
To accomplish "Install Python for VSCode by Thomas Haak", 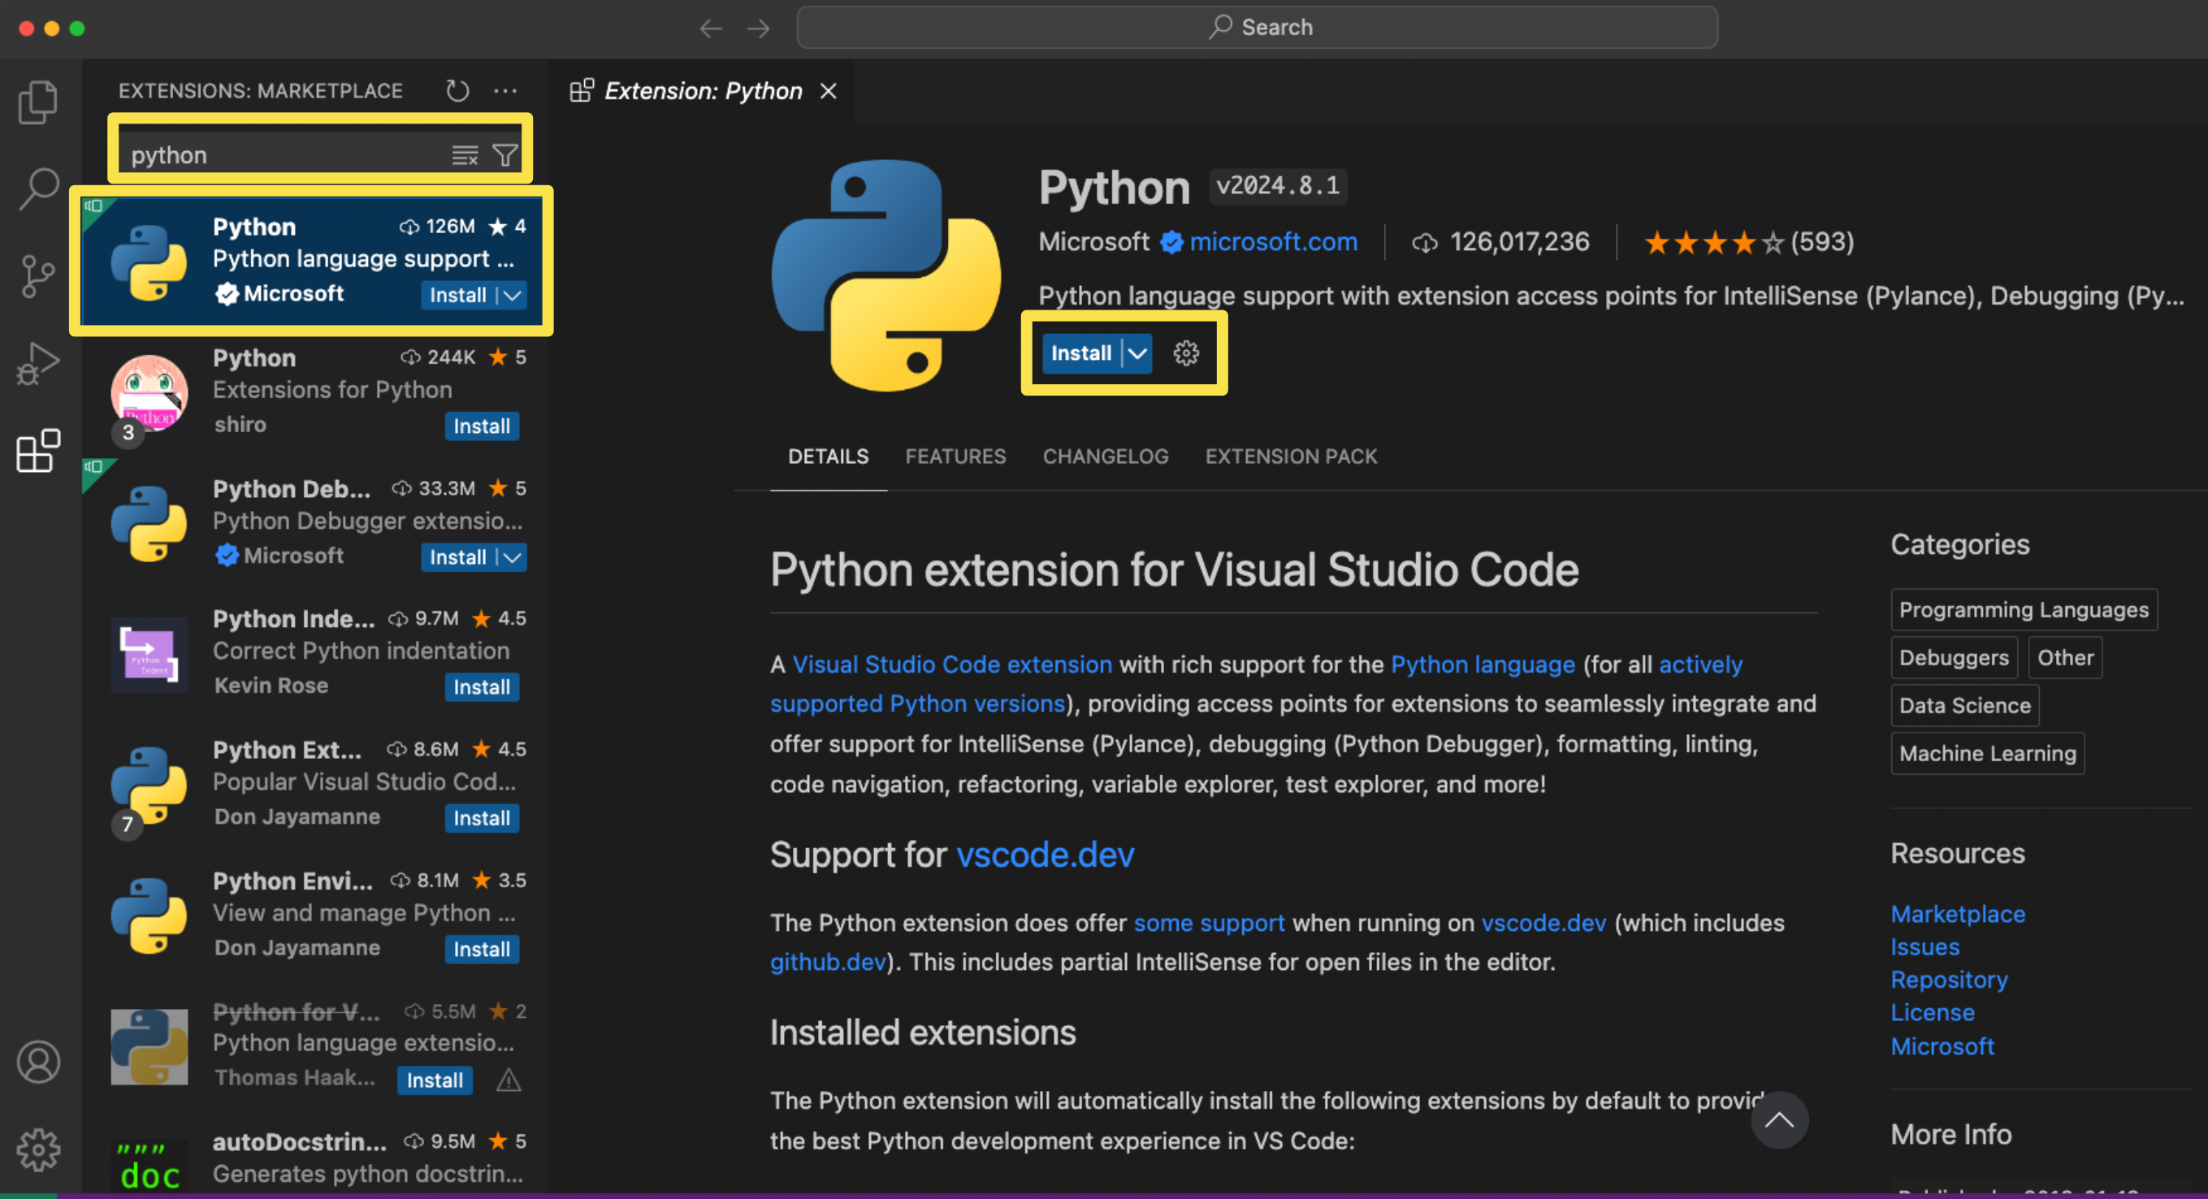I will click(435, 1080).
